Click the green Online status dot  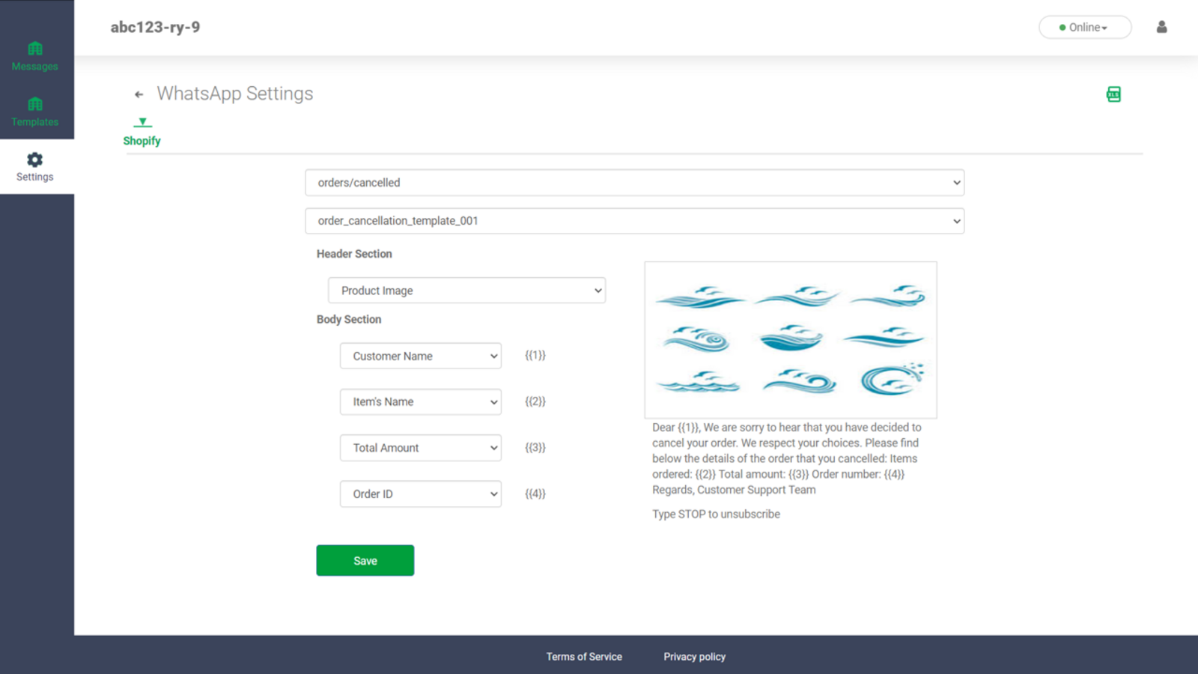click(1062, 27)
